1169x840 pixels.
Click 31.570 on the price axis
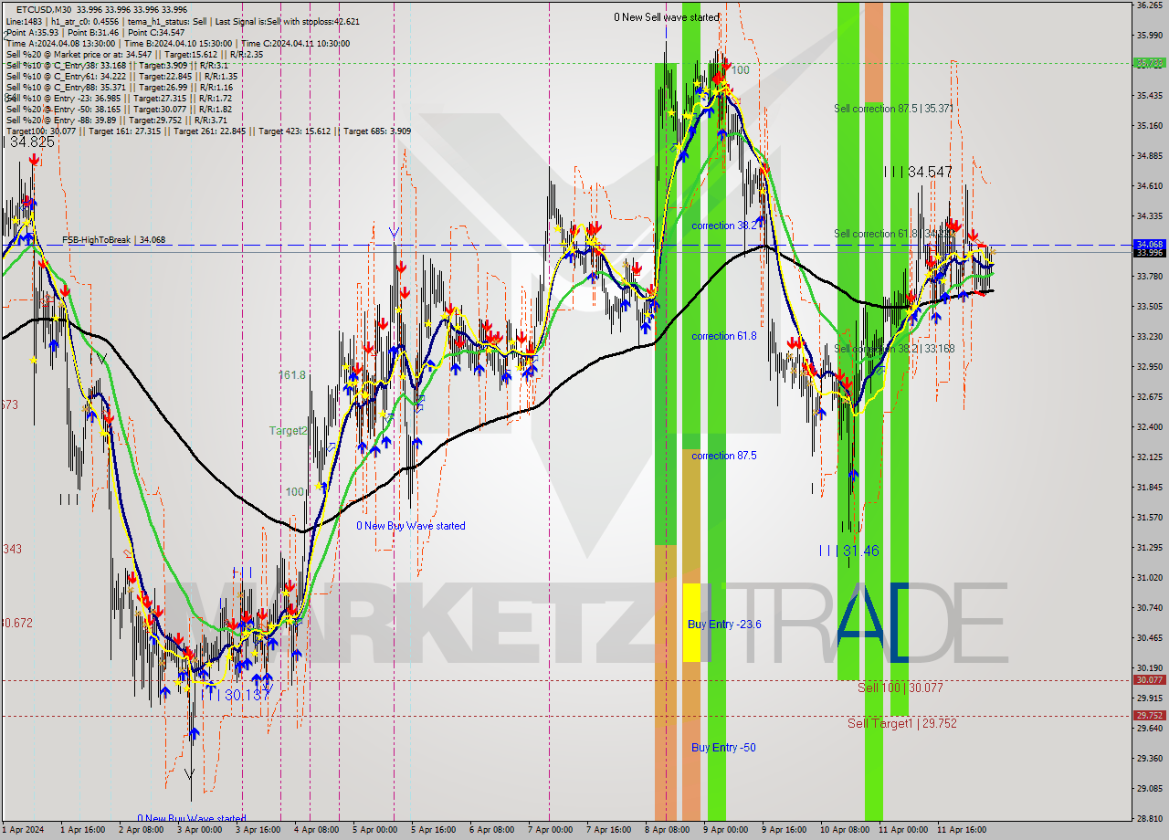click(x=1149, y=518)
